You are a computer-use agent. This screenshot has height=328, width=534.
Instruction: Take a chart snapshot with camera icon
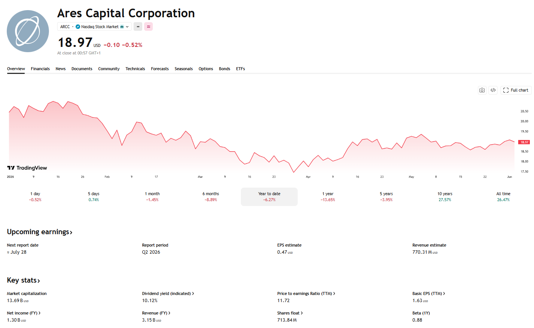[x=482, y=90]
